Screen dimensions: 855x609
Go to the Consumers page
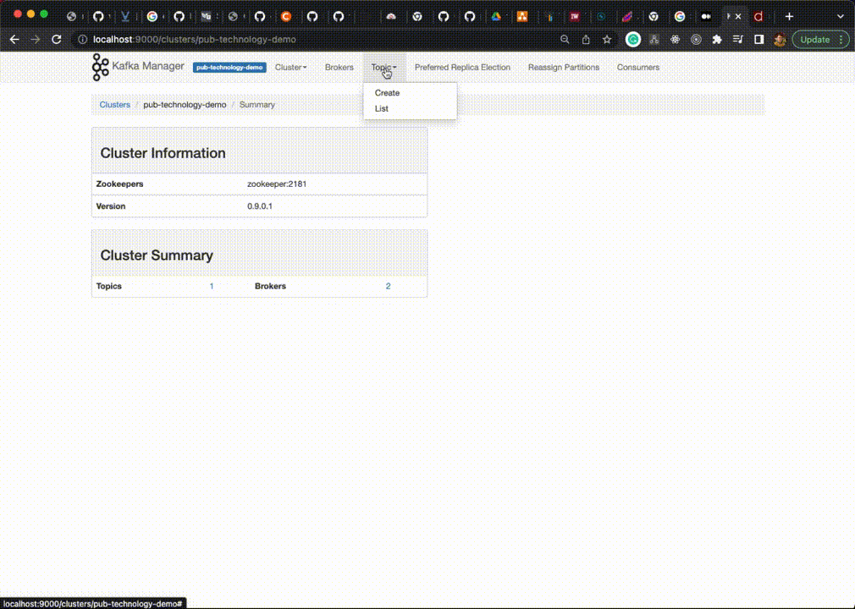coord(638,68)
